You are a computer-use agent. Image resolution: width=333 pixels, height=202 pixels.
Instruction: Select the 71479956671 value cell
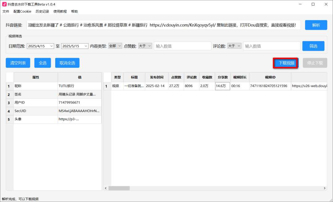[x=80, y=102]
